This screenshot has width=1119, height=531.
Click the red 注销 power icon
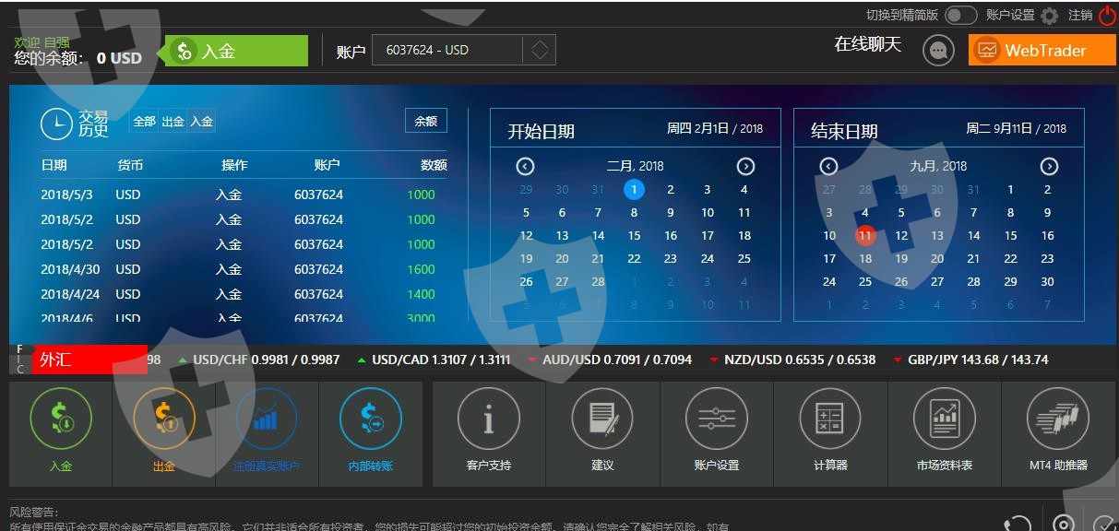[1107, 15]
